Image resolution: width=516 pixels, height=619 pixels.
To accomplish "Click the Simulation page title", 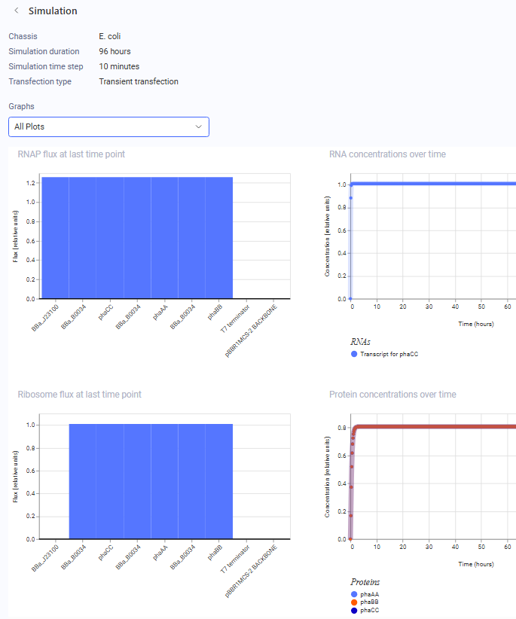I will coord(53,11).
